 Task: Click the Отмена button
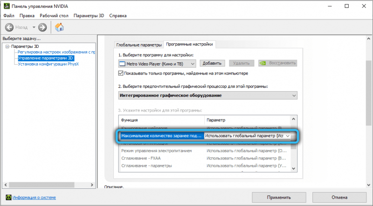point(339,198)
